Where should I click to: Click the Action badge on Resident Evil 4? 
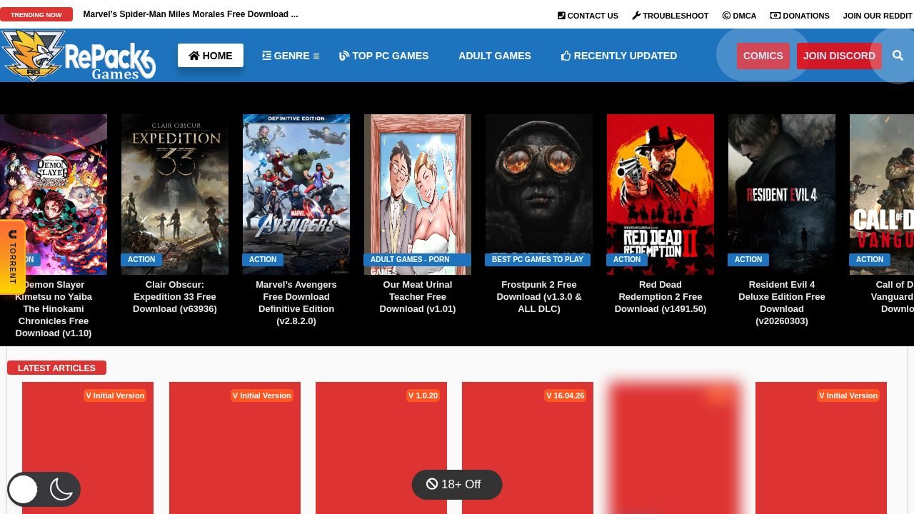coord(748,259)
